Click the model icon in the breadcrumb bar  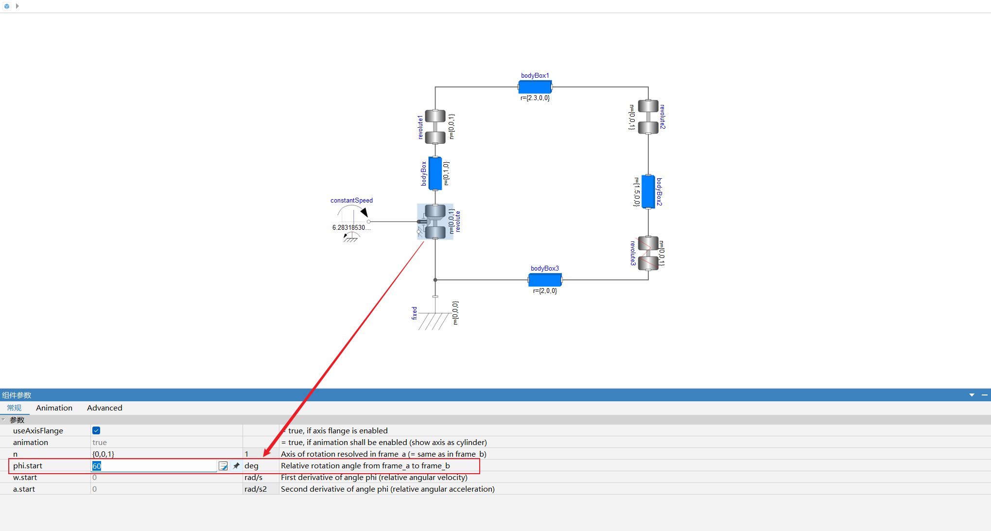7,6
